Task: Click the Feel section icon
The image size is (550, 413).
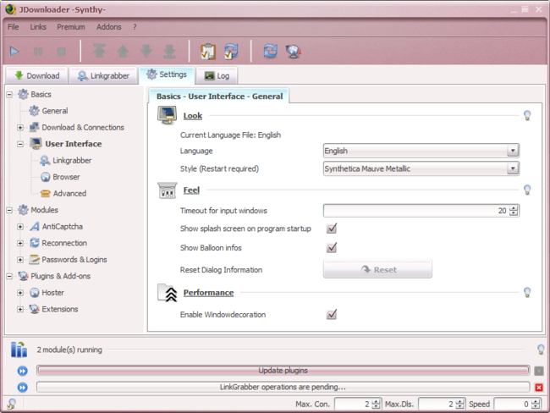Action: coord(168,190)
